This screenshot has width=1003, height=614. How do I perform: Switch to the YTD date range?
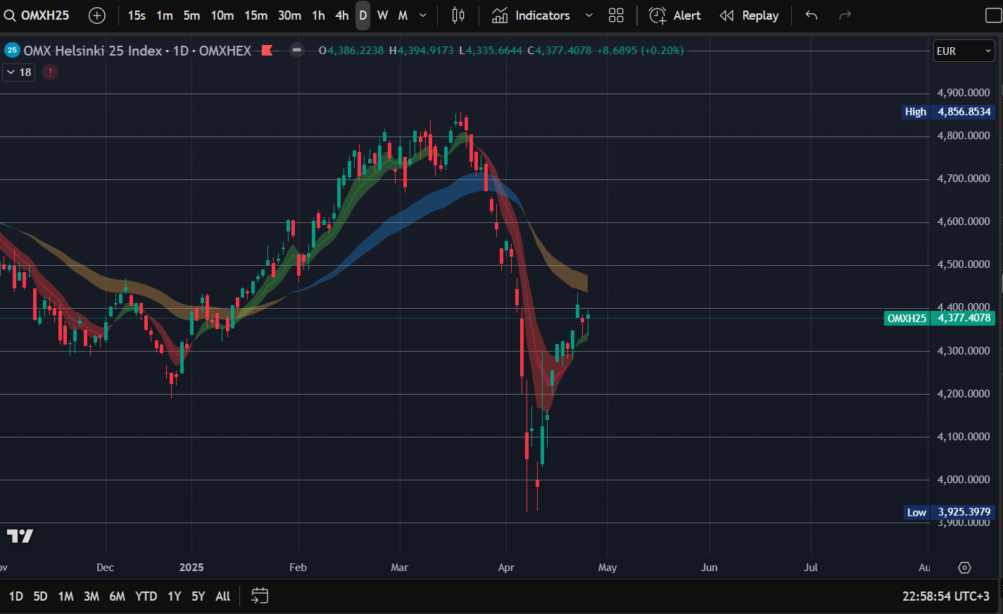[x=146, y=596]
